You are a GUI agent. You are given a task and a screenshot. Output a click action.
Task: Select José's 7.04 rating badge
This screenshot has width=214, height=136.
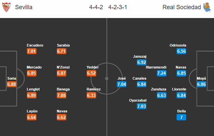121,84
